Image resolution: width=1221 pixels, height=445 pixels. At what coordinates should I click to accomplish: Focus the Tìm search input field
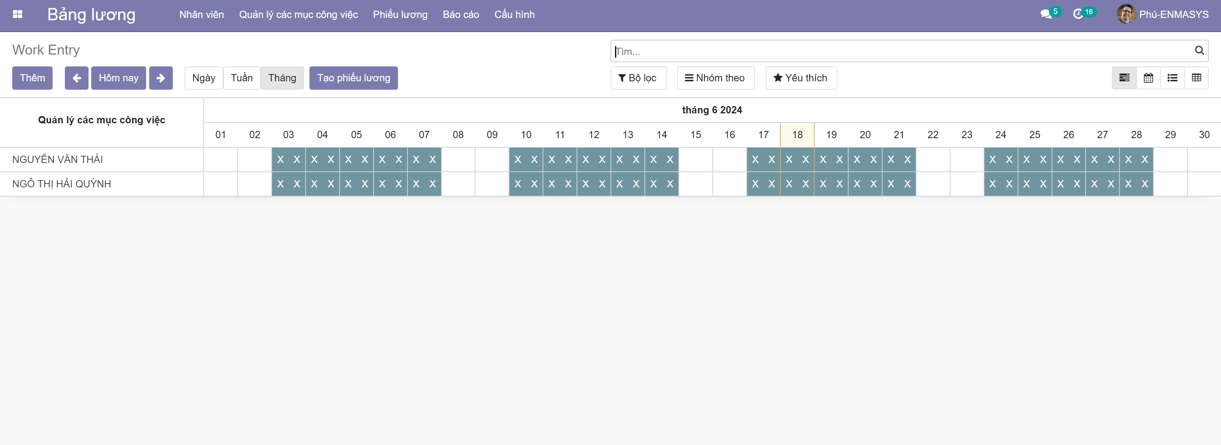[900, 51]
